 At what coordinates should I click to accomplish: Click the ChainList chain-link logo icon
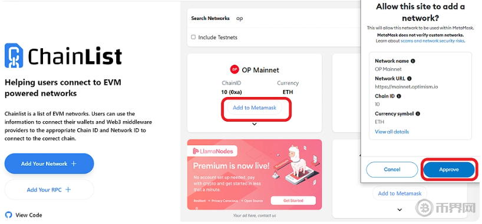coord(14,55)
